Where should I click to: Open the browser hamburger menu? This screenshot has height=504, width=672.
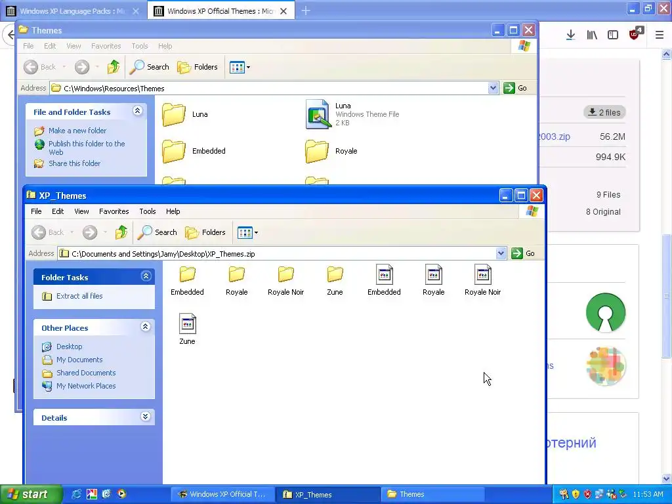659,35
